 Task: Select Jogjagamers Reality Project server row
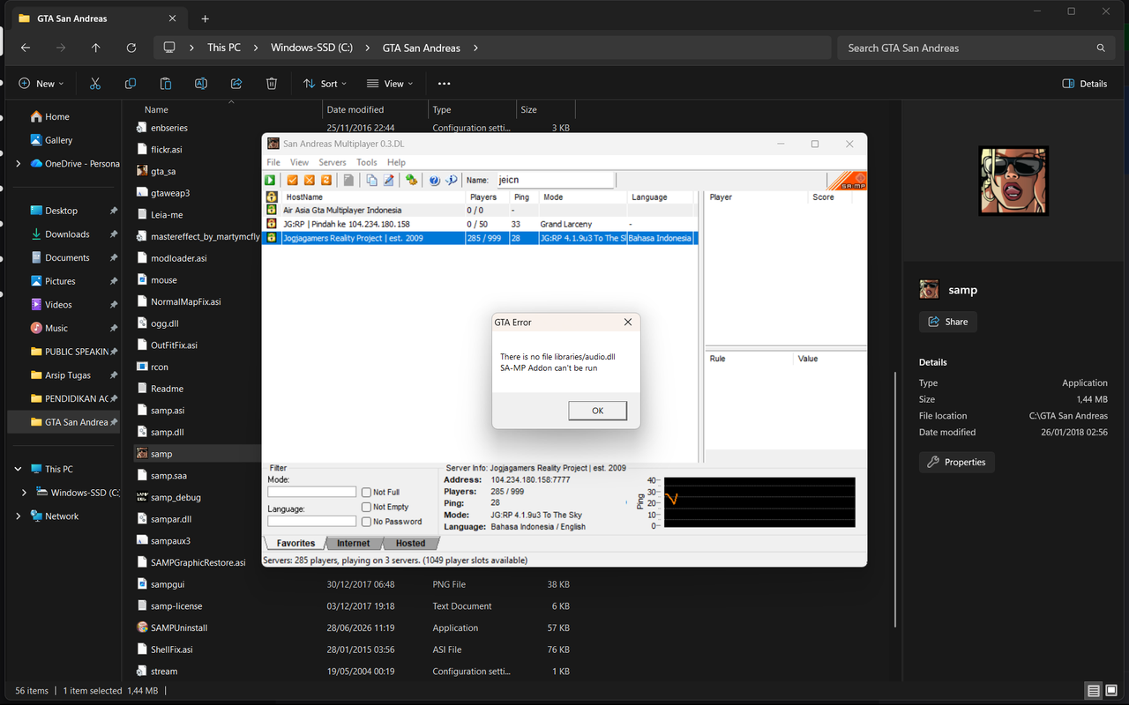480,238
